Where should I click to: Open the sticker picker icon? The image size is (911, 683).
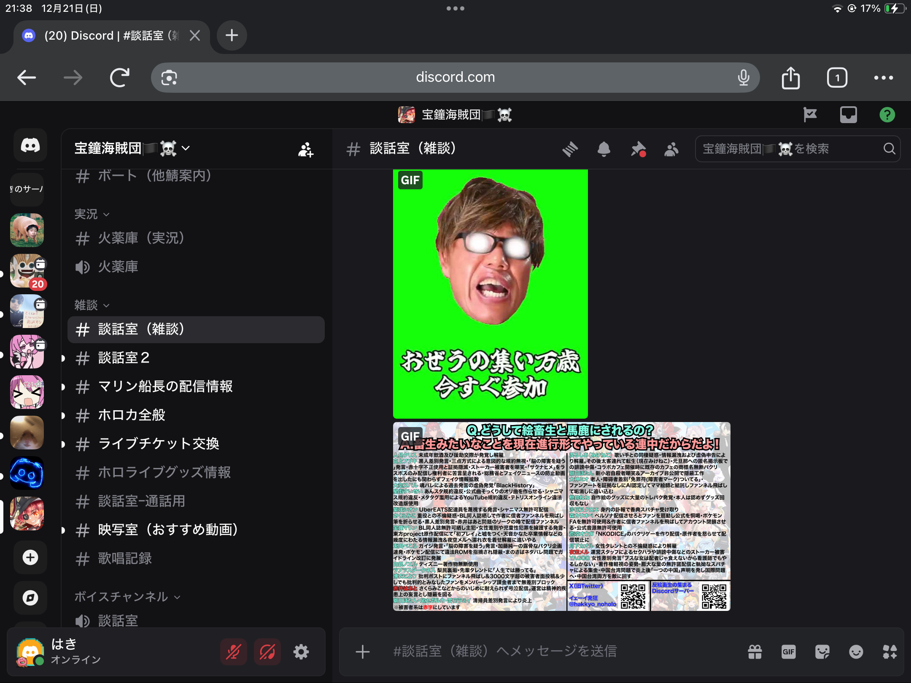[822, 652]
